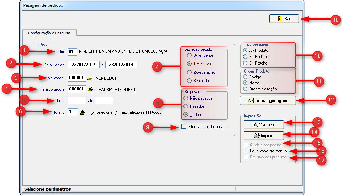This screenshot has height=195, width=342.
Task: Click the first Lote input field
Action: coord(77,101)
